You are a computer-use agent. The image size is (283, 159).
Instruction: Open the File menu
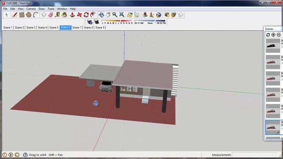(x=5, y=9)
